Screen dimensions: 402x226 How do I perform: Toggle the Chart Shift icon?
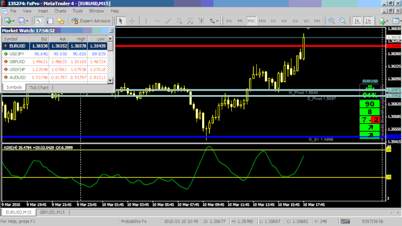pyautogui.click(x=368, y=21)
